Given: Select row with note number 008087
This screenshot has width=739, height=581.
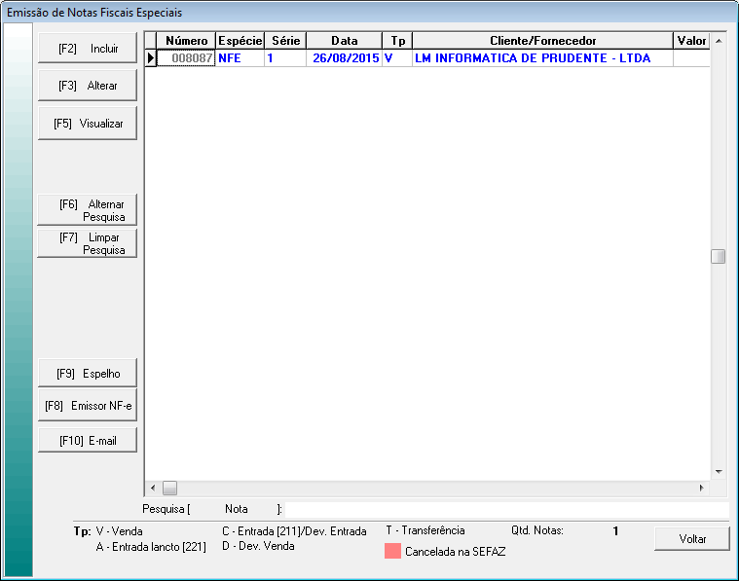Looking at the screenshot, I should click(x=186, y=58).
